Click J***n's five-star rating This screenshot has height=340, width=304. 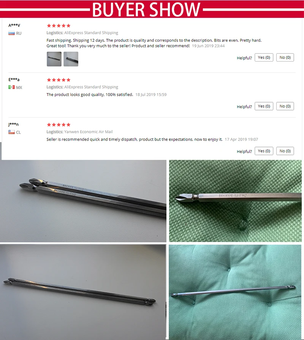(x=59, y=125)
